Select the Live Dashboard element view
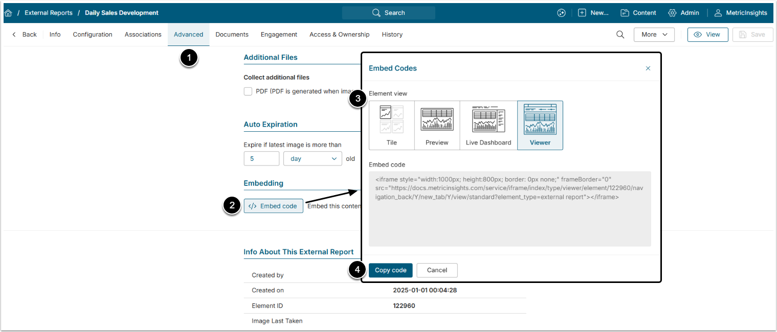 tap(488, 125)
